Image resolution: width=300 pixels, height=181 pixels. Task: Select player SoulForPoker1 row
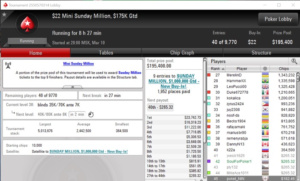(252, 161)
